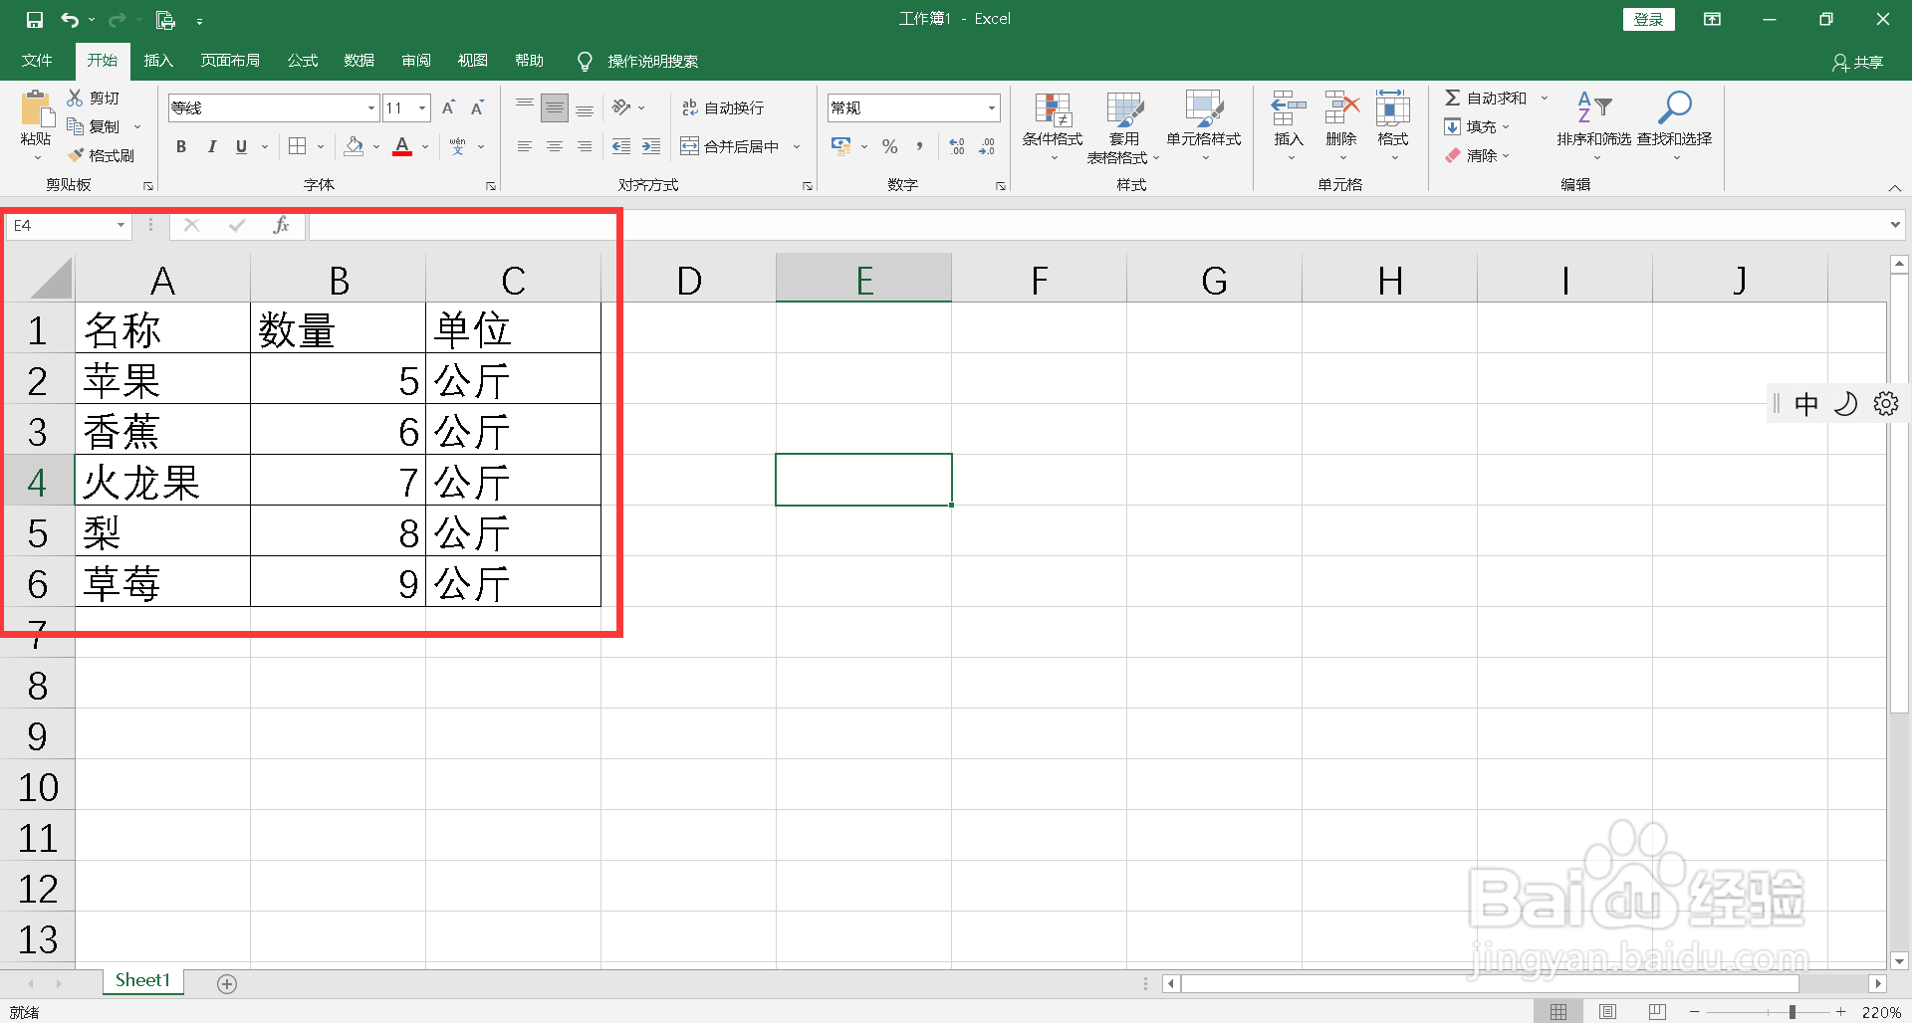Screen dimensions: 1912x1023
Task: Click the increase decimal icon
Action: point(957,146)
